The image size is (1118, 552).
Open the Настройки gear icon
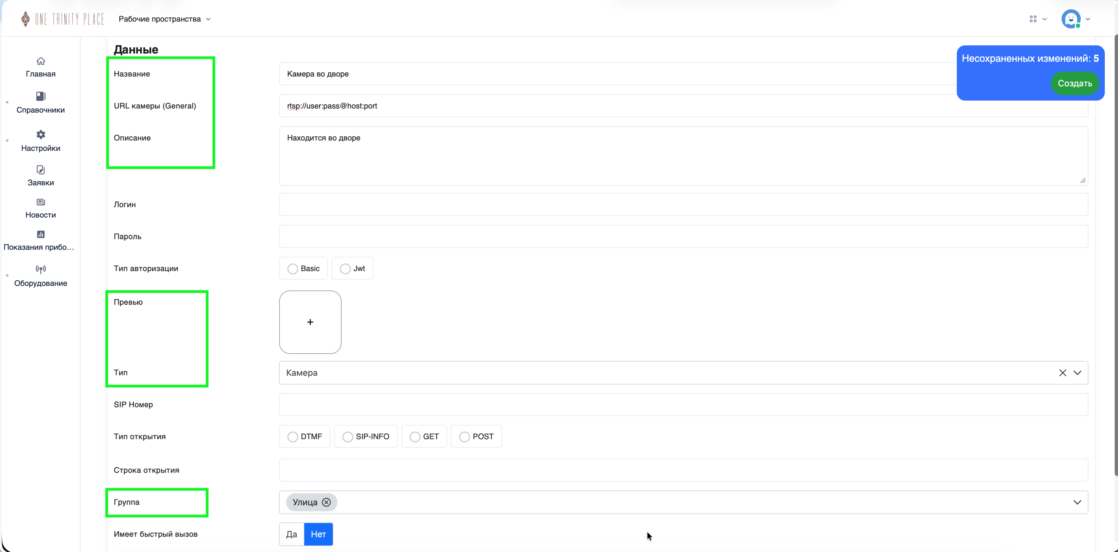(41, 134)
